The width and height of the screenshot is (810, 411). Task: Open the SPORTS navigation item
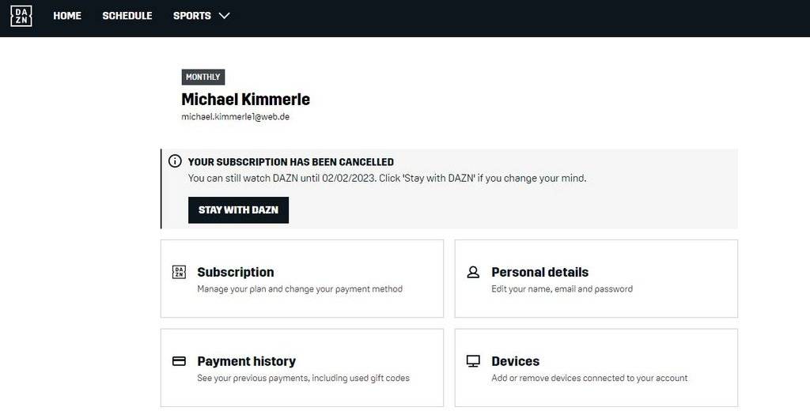(x=192, y=16)
